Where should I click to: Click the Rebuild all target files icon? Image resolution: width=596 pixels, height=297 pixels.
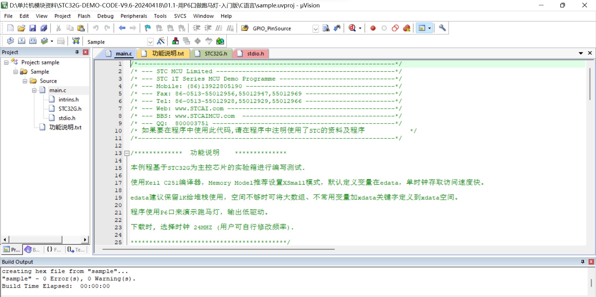tap(33, 41)
